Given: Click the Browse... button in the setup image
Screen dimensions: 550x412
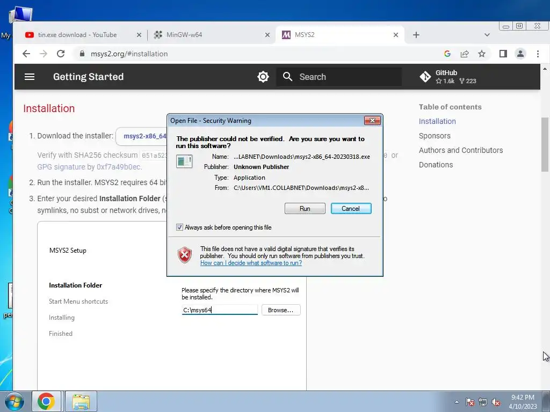Looking at the screenshot, I should point(280,310).
